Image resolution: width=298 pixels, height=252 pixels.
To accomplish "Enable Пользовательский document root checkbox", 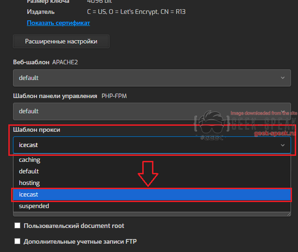I will [x=18, y=226].
